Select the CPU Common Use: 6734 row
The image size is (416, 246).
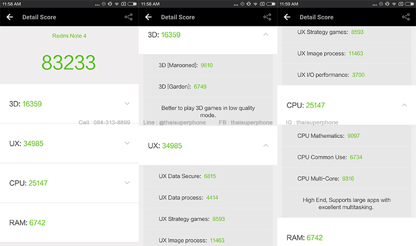pyautogui.click(x=329, y=157)
